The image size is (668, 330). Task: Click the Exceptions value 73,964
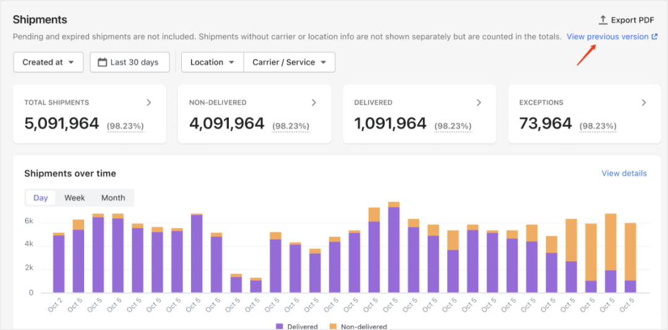coord(546,124)
